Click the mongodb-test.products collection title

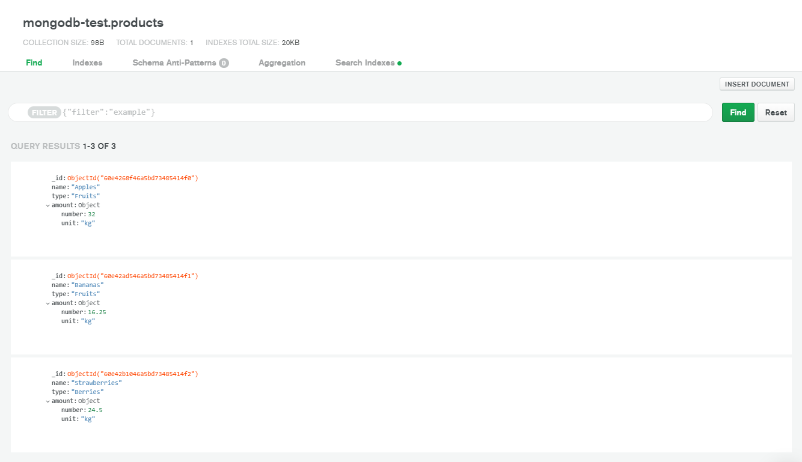93,23
